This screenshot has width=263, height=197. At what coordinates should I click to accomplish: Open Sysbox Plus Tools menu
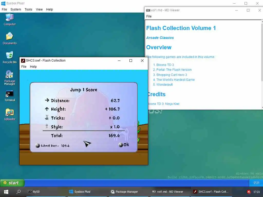28,9
